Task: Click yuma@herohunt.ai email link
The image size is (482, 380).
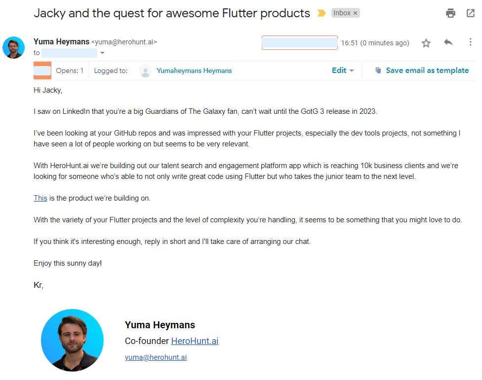Action: [x=156, y=357]
